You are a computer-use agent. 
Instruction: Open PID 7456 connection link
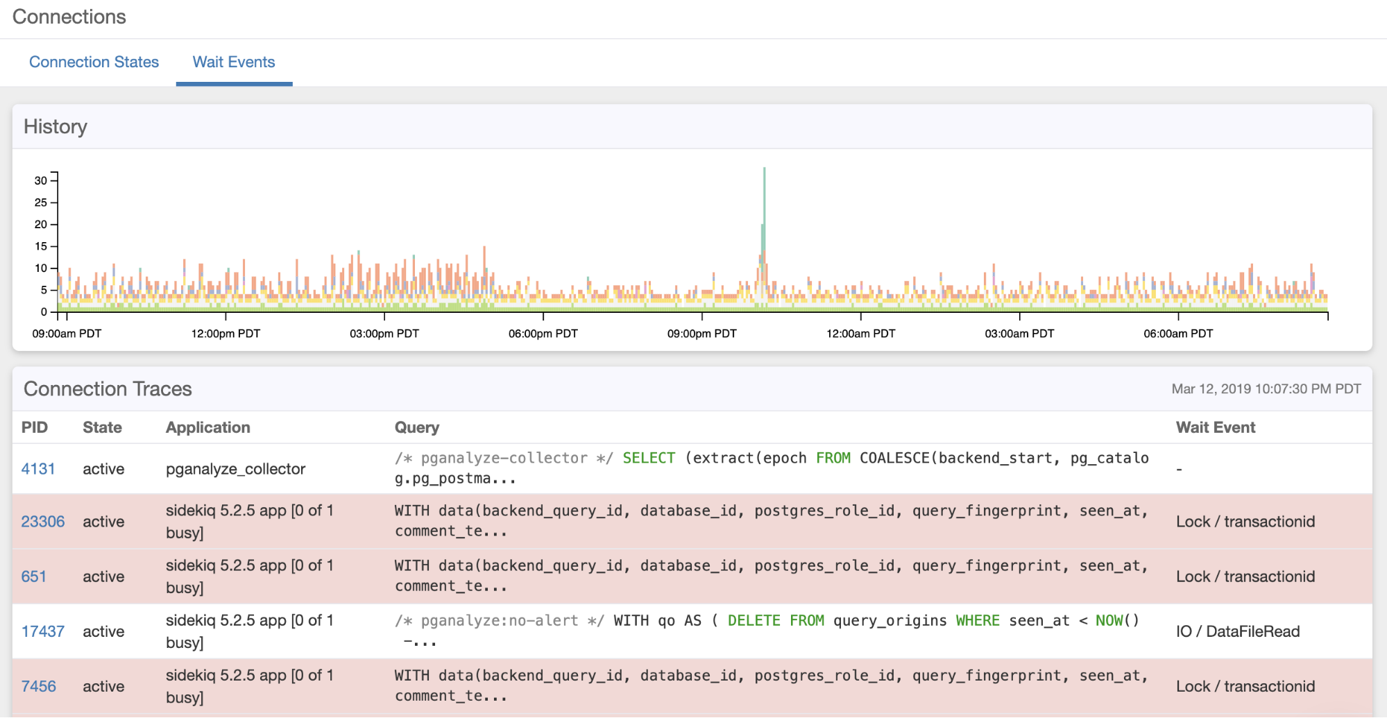[39, 686]
